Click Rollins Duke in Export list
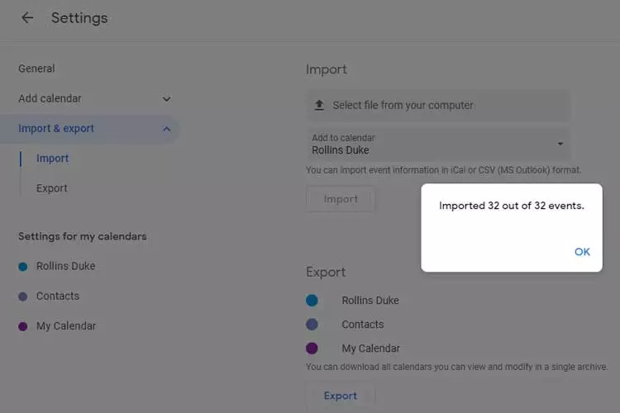The width and height of the screenshot is (620, 413). [x=370, y=301]
